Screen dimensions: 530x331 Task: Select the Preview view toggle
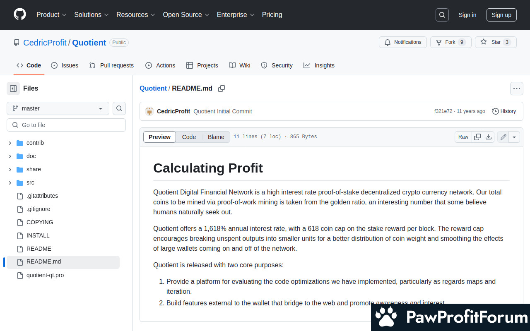click(x=159, y=137)
